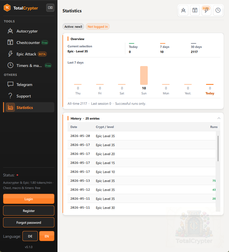Open the Epic Attack menu item
Screen dimensions: 229x252
click(x=29, y=54)
